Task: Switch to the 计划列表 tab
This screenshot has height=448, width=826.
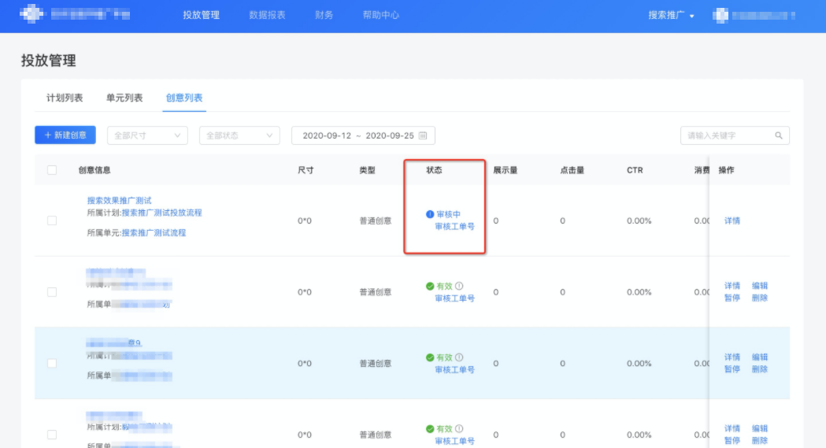Action: pyautogui.click(x=65, y=98)
